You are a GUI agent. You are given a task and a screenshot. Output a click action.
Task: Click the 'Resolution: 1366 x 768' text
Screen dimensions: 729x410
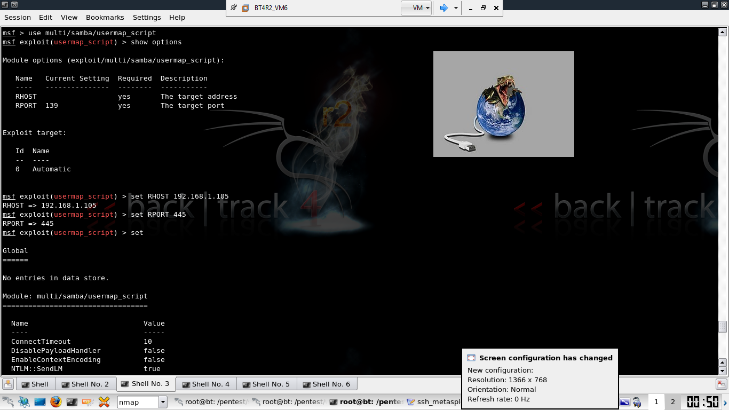[x=507, y=380]
